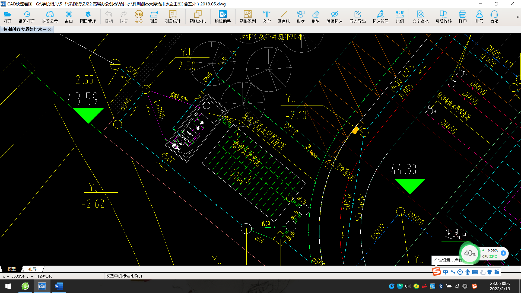521x293 pixels.
Task: Click the 40% memory accelerator ball
Action: [x=469, y=253]
